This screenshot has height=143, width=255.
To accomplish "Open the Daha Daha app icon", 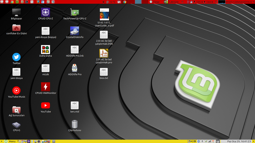I will coord(45,49).
